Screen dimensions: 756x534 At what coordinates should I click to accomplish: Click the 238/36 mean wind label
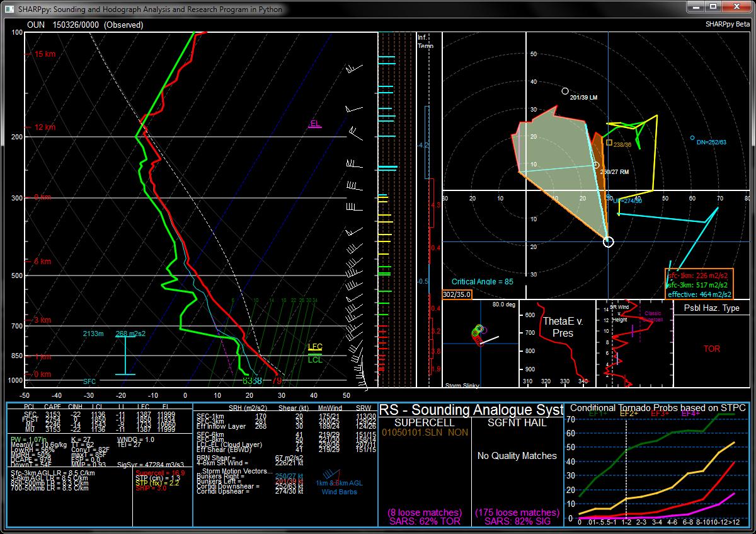[622, 145]
